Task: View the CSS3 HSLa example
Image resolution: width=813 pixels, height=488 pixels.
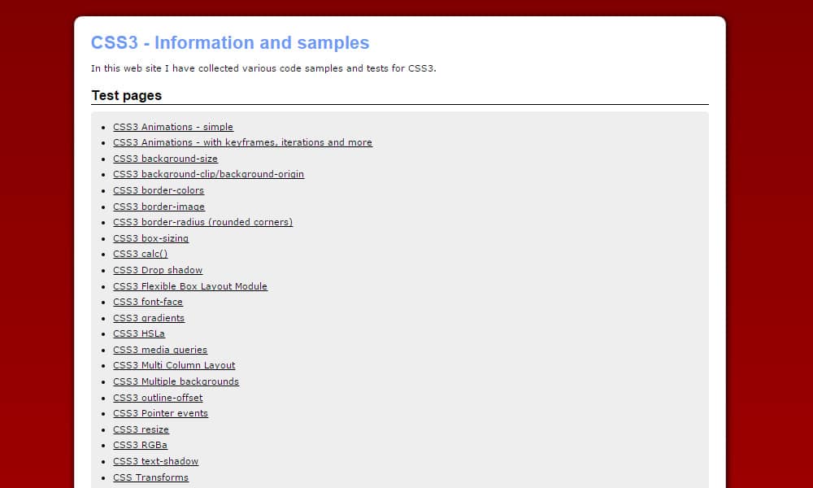Action: (139, 333)
